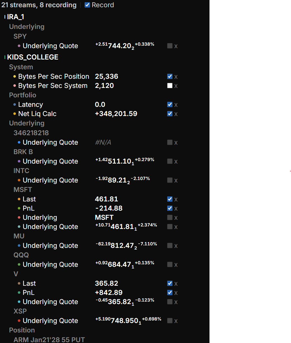Click the Net Liq Calc value +348,201.59

click(116, 114)
